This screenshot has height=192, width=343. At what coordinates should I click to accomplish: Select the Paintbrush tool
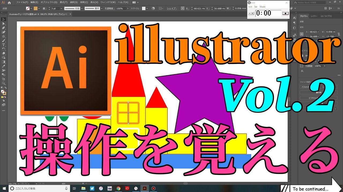[4, 41]
